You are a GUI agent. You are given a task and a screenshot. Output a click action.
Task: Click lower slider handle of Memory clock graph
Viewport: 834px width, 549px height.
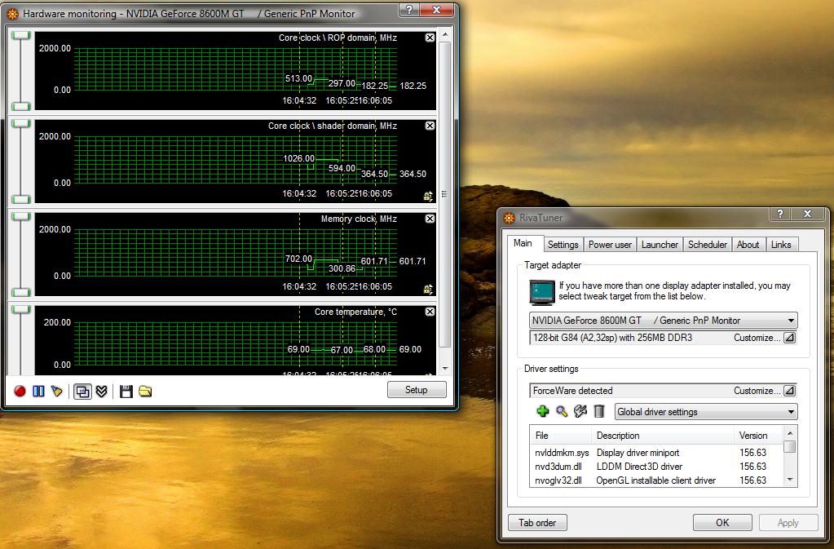(x=20, y=292)
